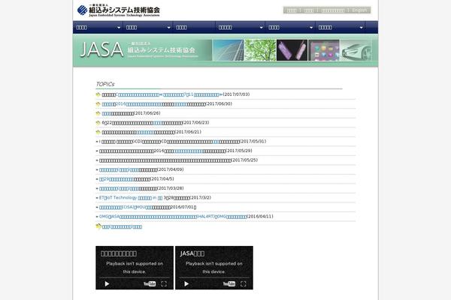The image size is (451, 300).
Task: Play the JASA video
Action: point(186,284)
